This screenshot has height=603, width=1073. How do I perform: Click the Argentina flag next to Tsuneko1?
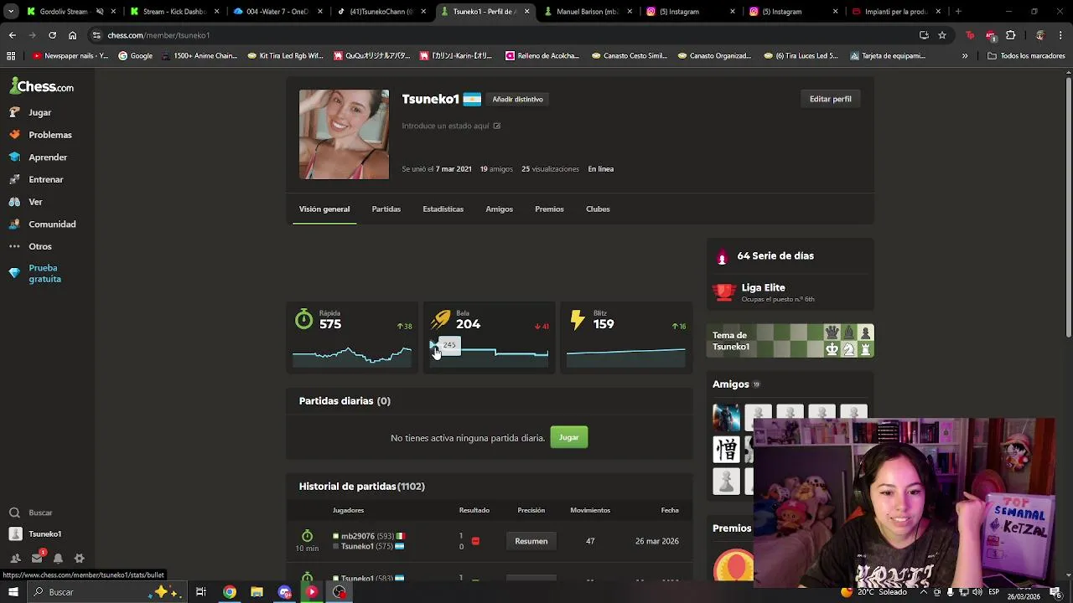(x=472, y=99)
